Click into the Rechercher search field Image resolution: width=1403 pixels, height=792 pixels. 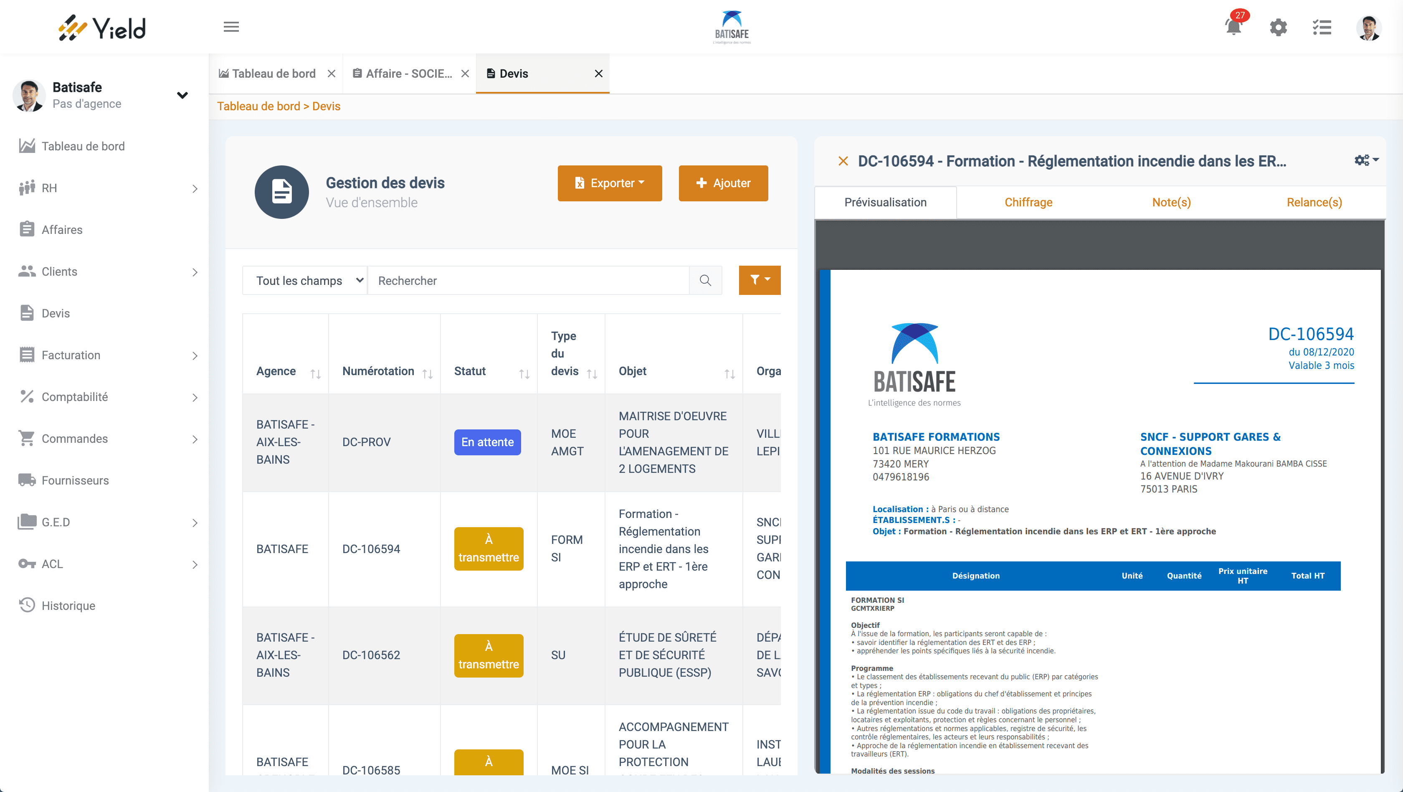pos(528,280)
